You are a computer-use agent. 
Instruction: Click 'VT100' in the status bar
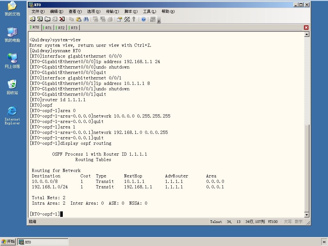pyautogui.click(x=273, y=222)
